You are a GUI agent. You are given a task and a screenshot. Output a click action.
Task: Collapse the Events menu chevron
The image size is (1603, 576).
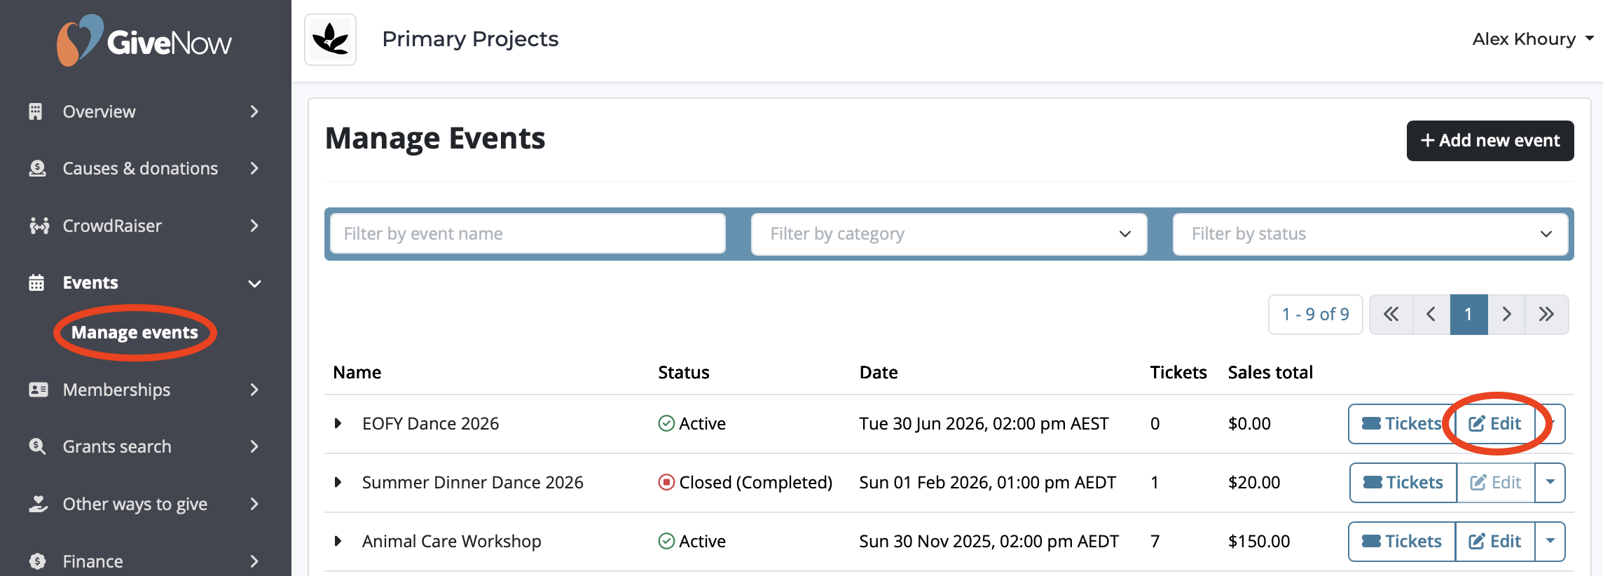(x=254, y=283)
